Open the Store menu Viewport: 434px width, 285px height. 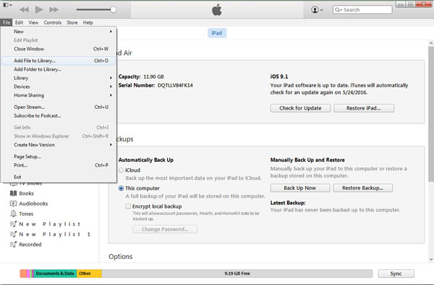pyautogui.click(x=72, y=22)
